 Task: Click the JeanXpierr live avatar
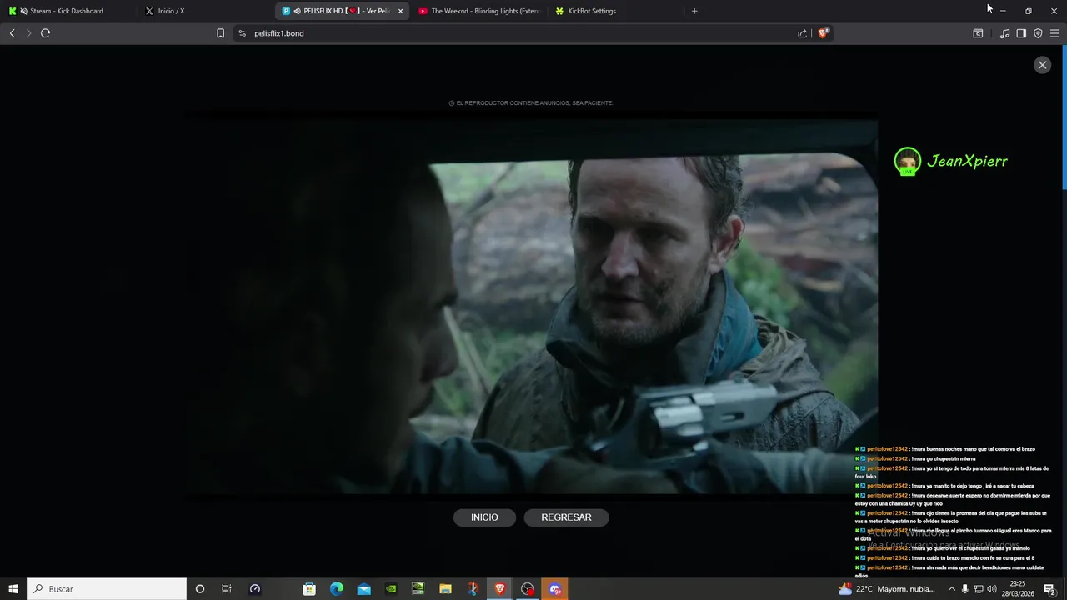pos(907,161)
